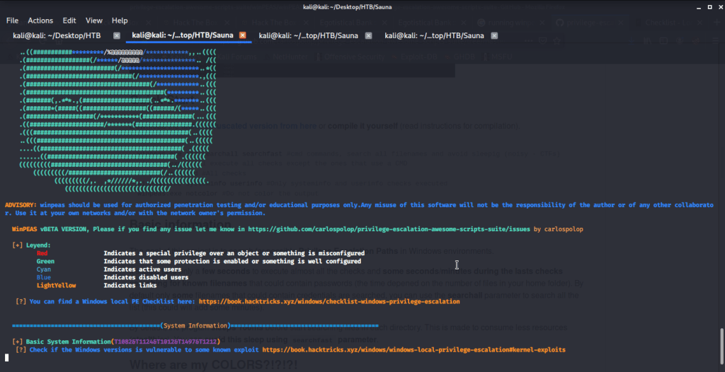Open the Help menu

(x=120, y=21)
